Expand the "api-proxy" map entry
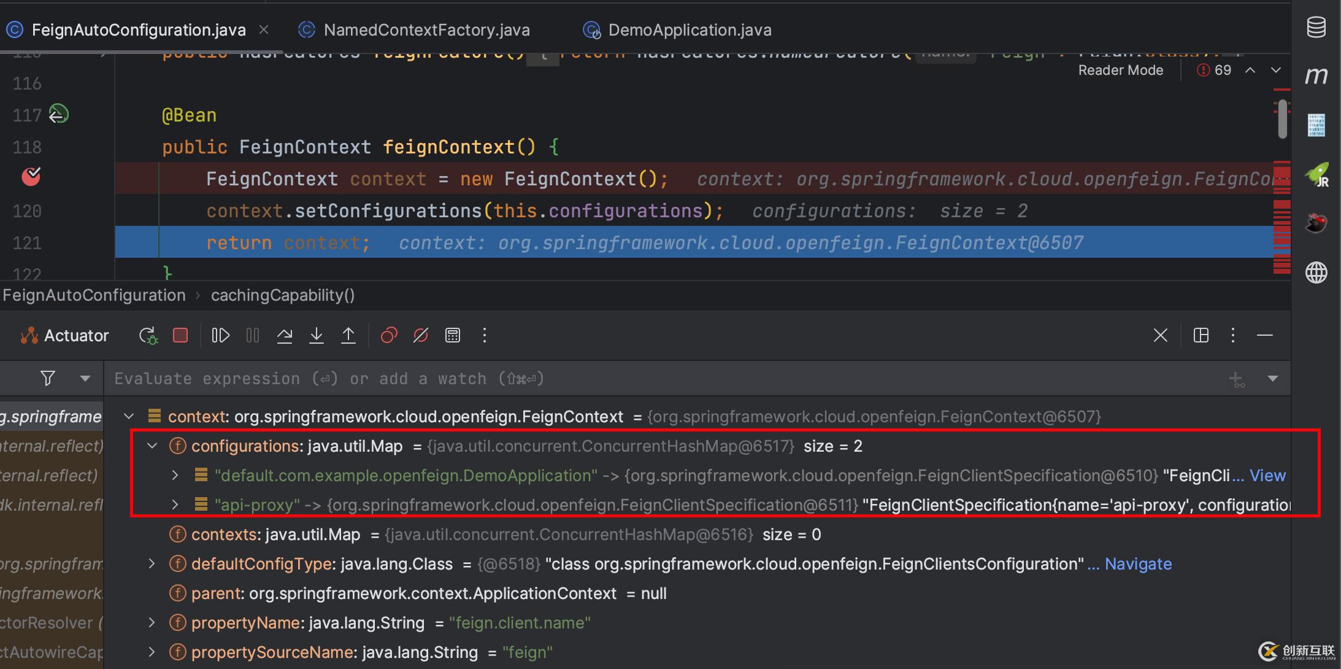 coord(175,505)
